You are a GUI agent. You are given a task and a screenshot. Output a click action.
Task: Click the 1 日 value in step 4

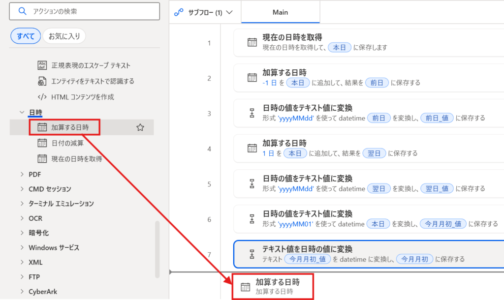tap(268, 153)
